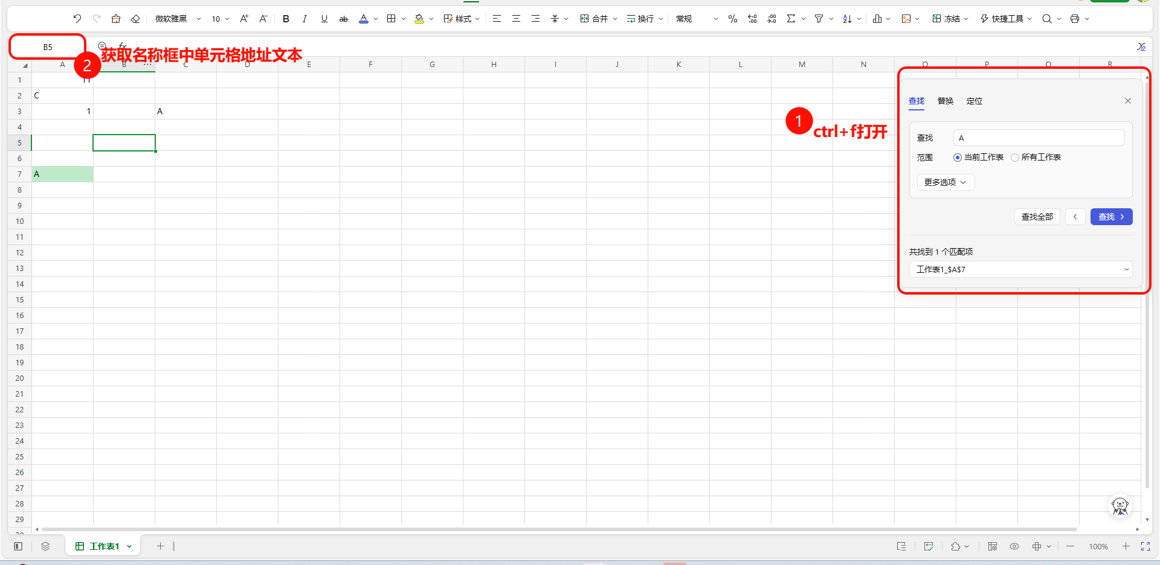Switch to the 定位 tab

(975, 101)
